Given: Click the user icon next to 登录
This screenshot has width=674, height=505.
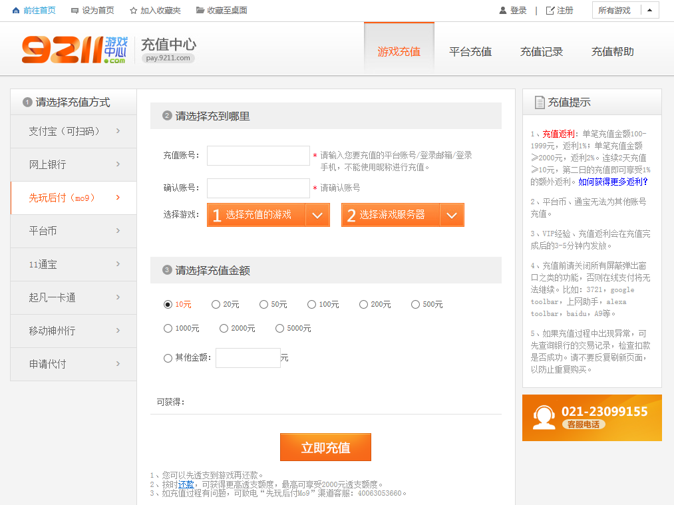Looking at the screenshot, I should click(503, 11).
